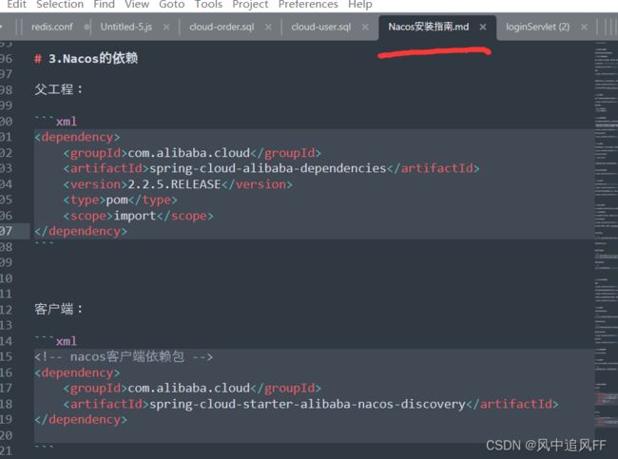The height and width of the screenshot is (459, 618).
Task: Click the heading '3.Nacos的依赖'
Action: [93, 59]
